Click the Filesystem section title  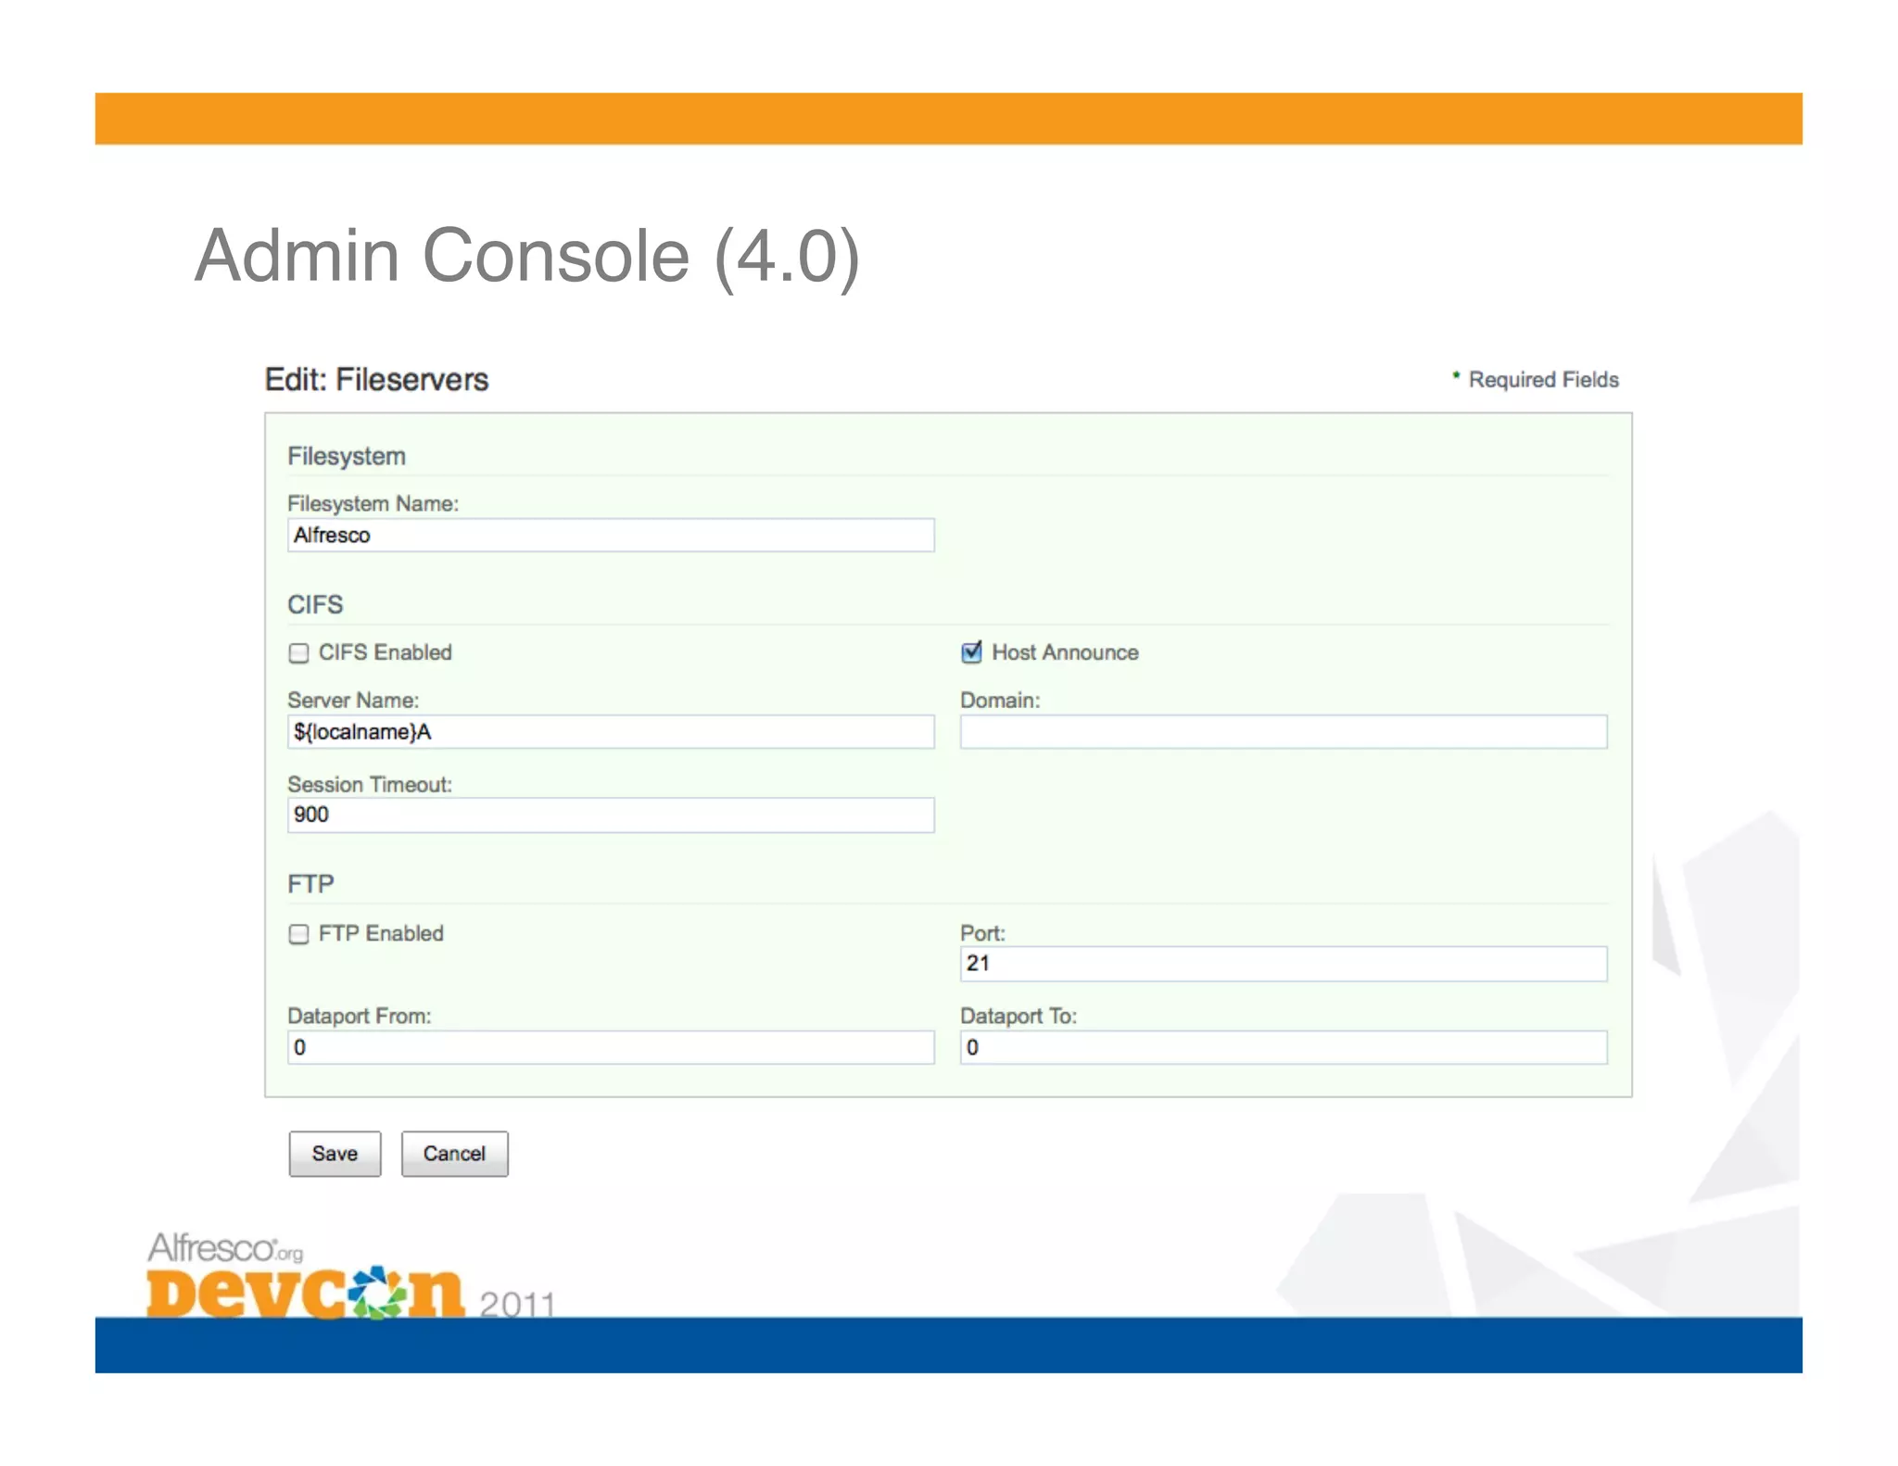347,457
